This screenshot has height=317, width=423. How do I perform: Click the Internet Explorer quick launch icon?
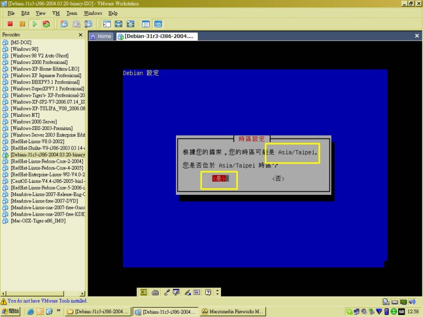[31, 312]
